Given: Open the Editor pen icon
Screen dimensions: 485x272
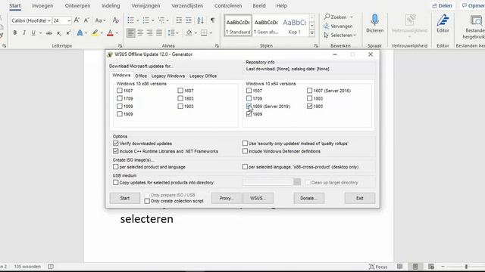Looking at the screenshot, I should 443,20.
